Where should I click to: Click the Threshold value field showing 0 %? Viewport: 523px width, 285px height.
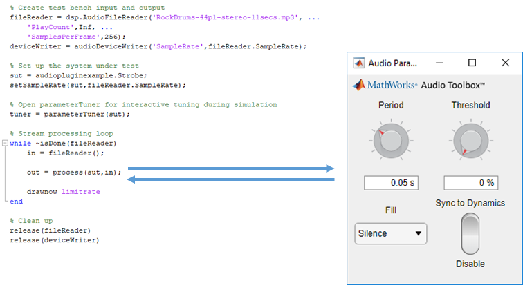click(470, 183)
